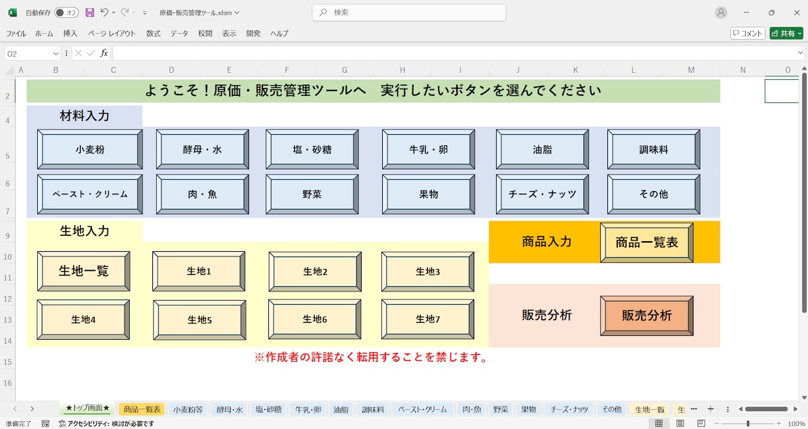Click the コメント button

748,33
